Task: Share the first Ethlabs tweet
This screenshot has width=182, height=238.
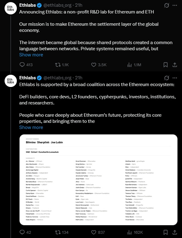Action: [175, 65]
